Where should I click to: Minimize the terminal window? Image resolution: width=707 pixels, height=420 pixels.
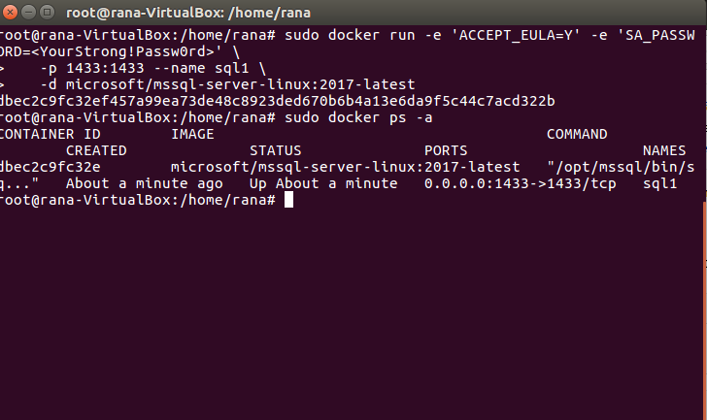tap(28, 13)
